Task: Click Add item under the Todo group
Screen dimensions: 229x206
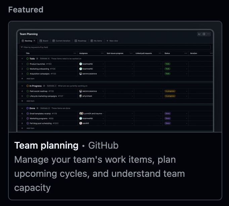Action: [30, 79]
